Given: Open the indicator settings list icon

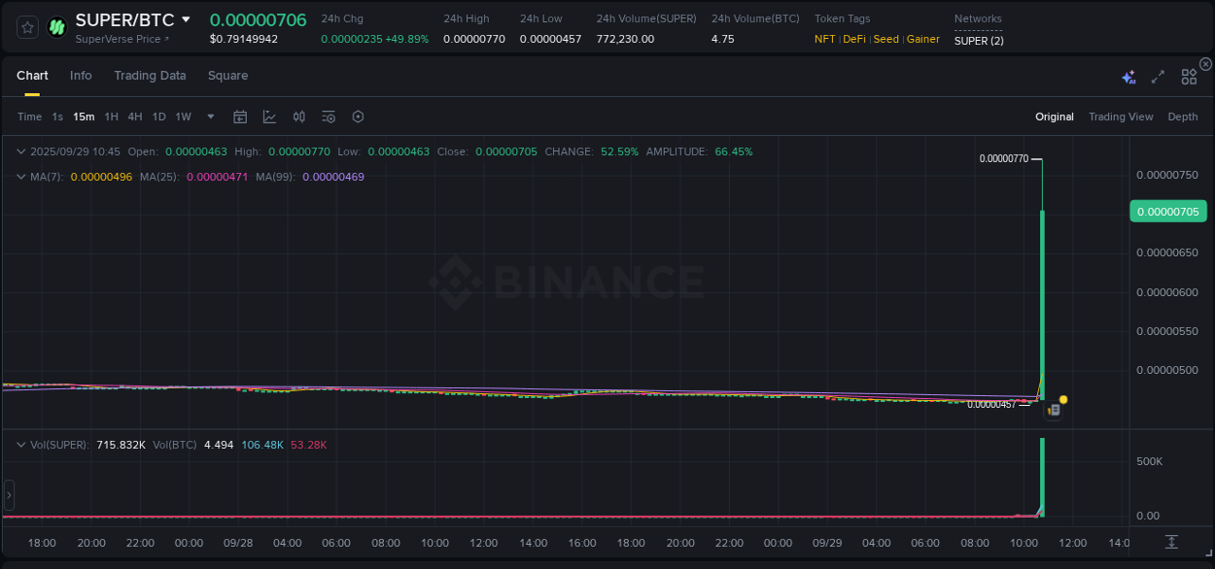Looking at the screenshot, I should [328, 116].
